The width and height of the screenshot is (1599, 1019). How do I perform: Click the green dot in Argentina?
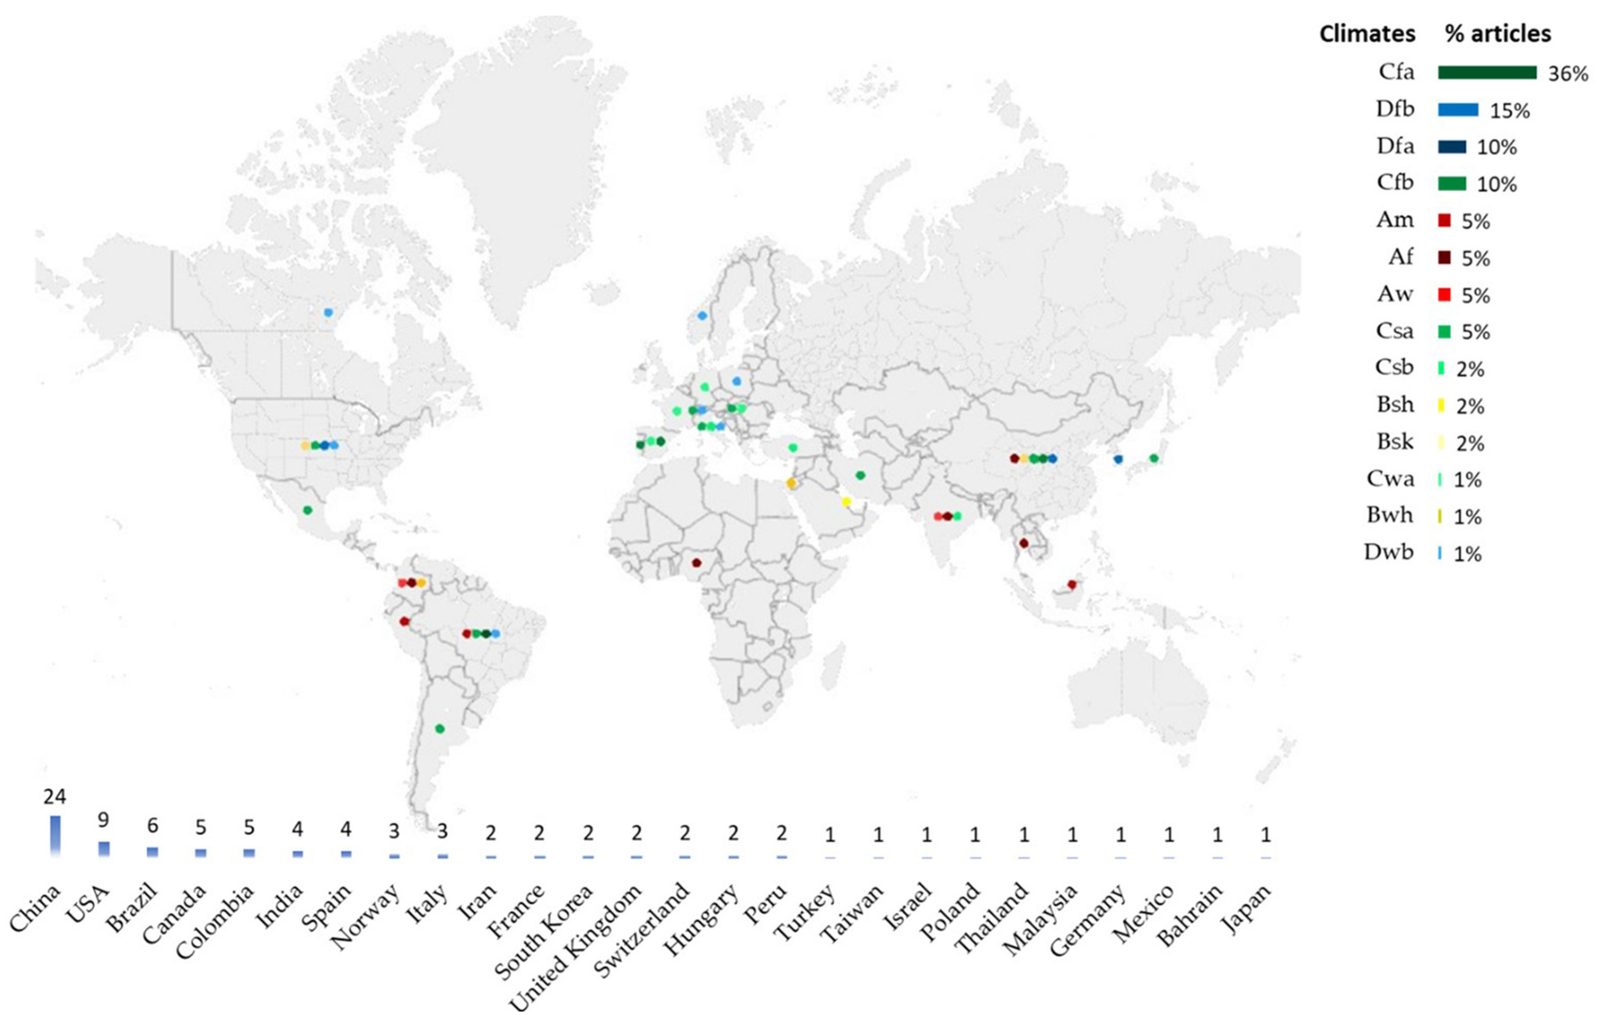(439, 729)
